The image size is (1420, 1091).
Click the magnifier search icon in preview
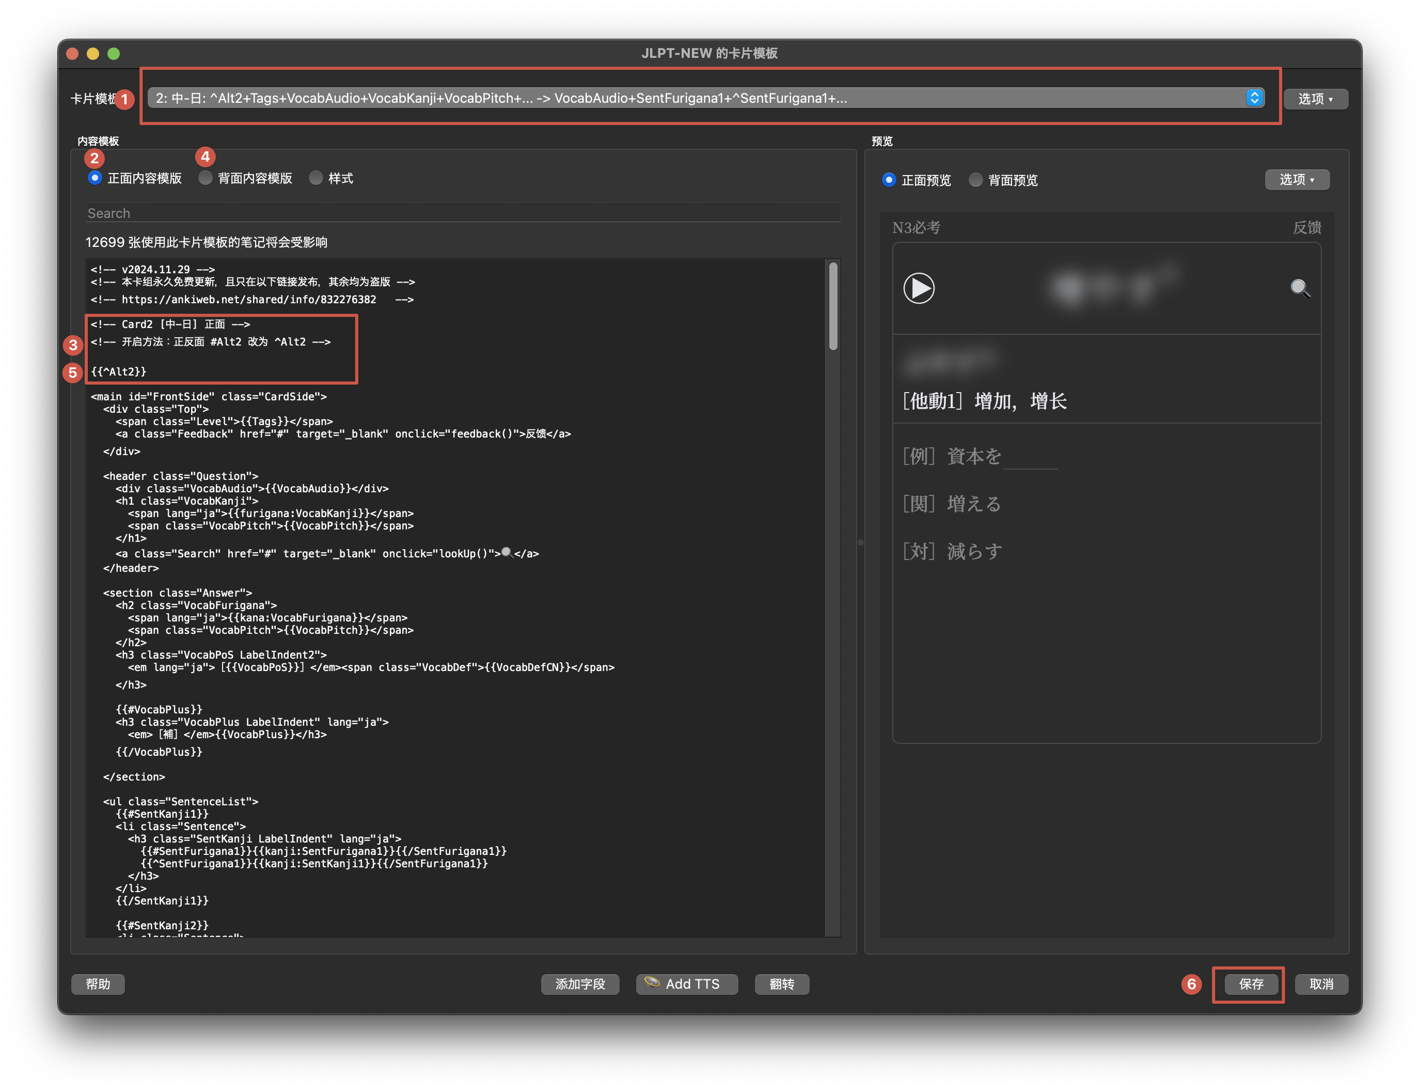[1299, 288]
